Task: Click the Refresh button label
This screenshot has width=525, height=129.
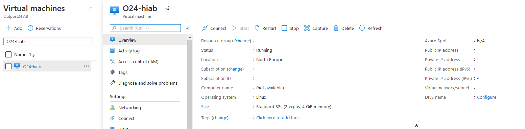Action: tap(375, 29)
